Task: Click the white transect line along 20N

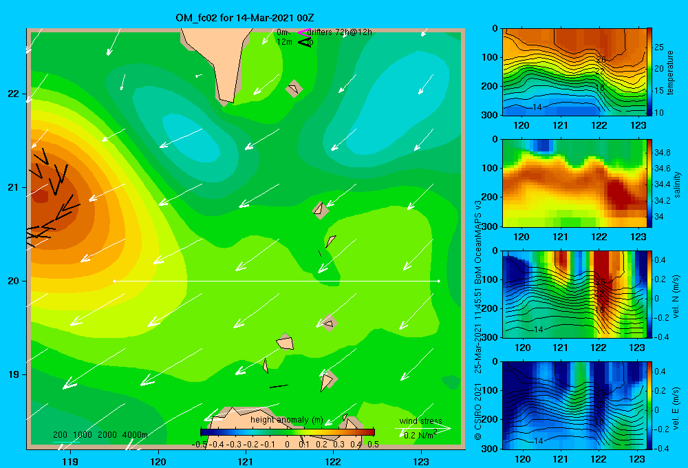Action: (277, 281)
